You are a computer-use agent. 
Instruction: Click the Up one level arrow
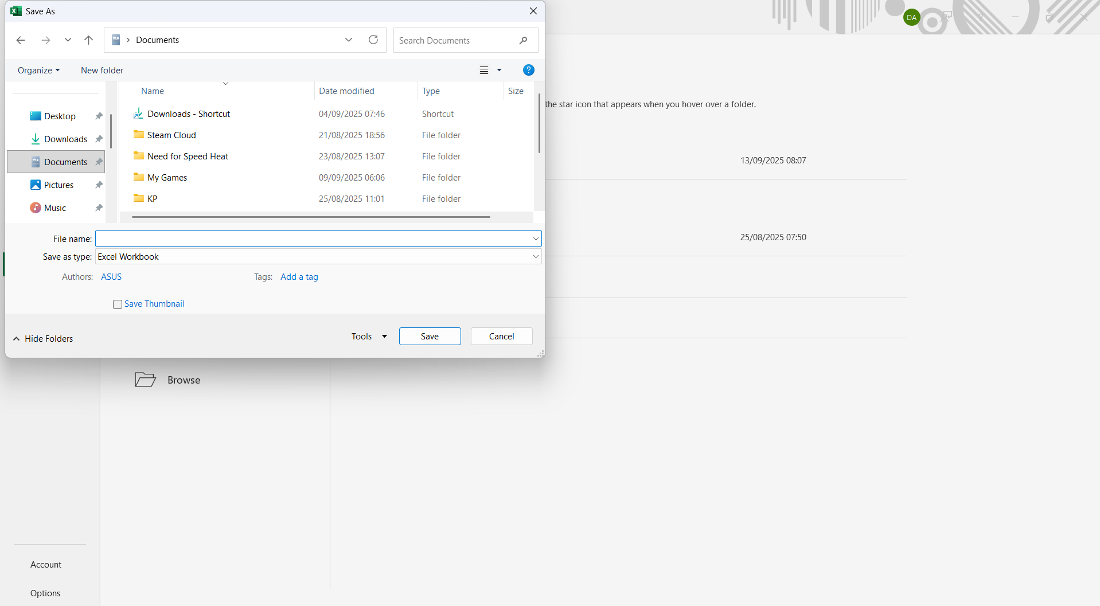point(88,40)
